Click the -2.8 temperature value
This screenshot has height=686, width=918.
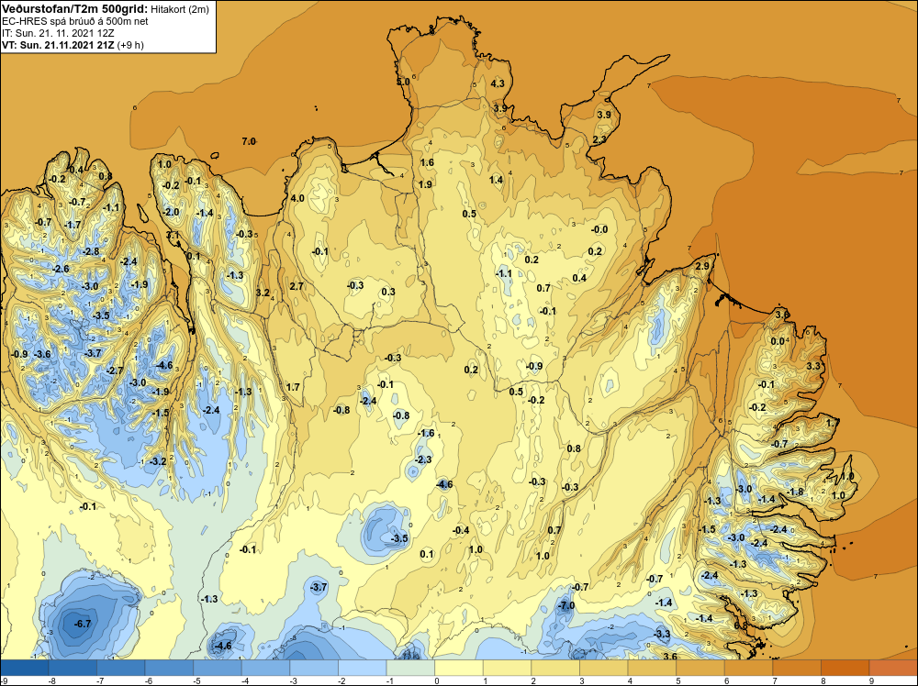(x=91, y=251)
